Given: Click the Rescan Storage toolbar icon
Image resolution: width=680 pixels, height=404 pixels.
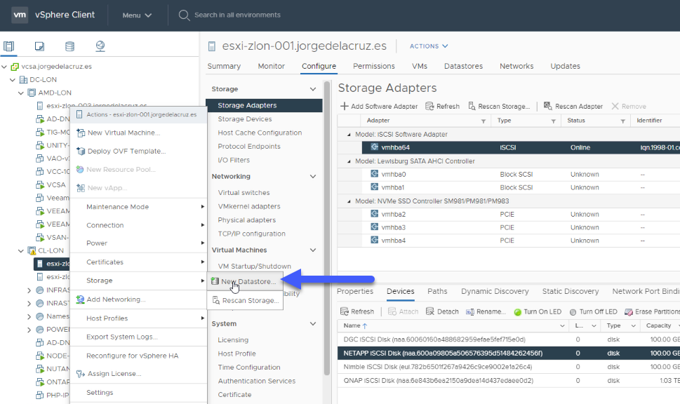Looking at the screenshot, I should 472,106.
